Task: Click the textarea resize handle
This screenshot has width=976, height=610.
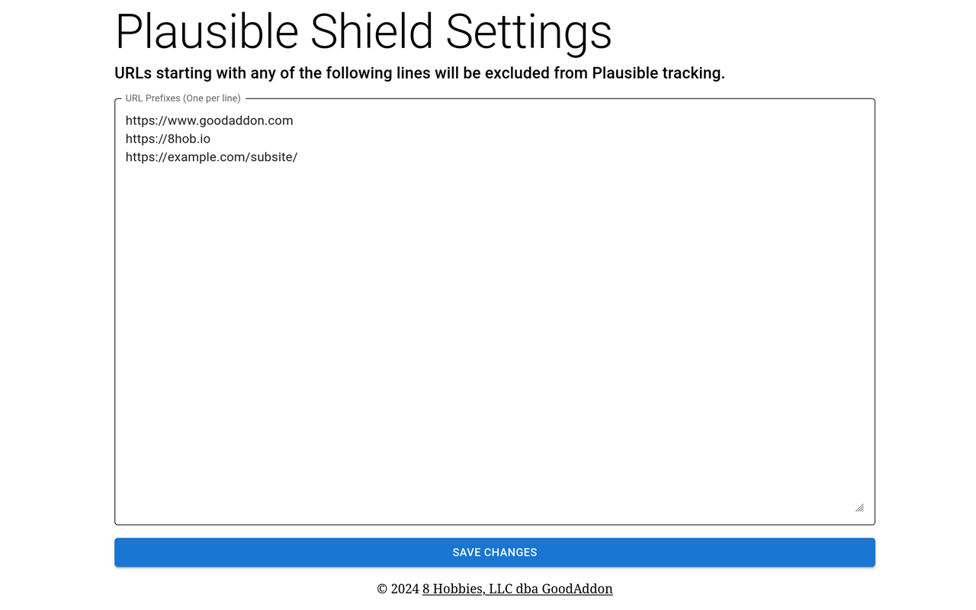Action: 859,507
